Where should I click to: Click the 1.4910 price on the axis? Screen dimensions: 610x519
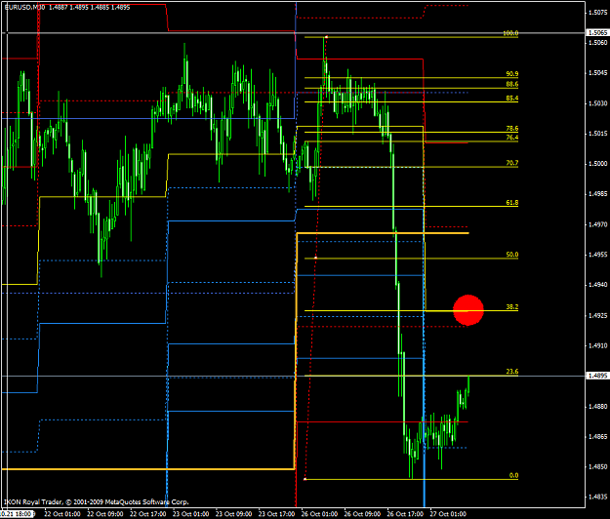pyautogui.click(x=597, y=345)
